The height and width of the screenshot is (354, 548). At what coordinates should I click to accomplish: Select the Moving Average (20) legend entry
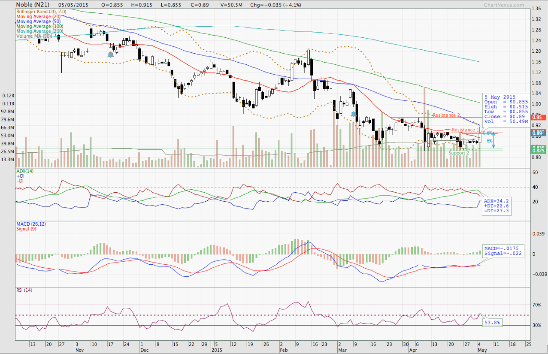coord(38,16)
